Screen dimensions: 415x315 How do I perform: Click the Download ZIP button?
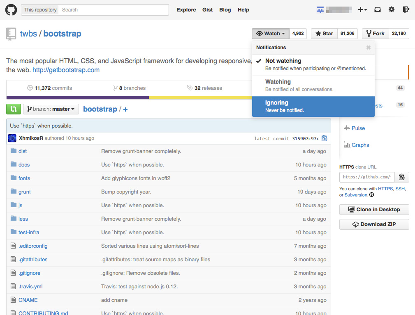[374, 224]
